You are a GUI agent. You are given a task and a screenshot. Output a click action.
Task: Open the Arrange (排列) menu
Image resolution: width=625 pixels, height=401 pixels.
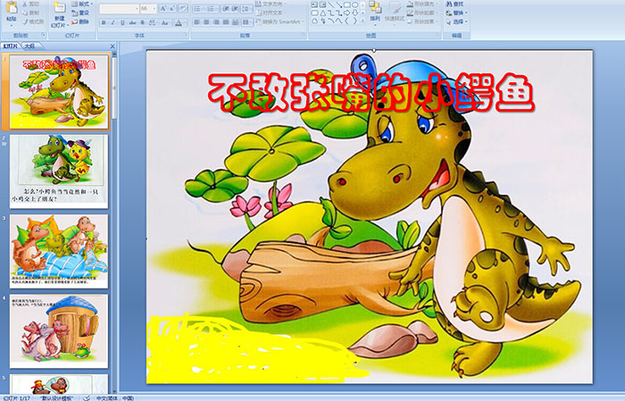tap(375, 13)
